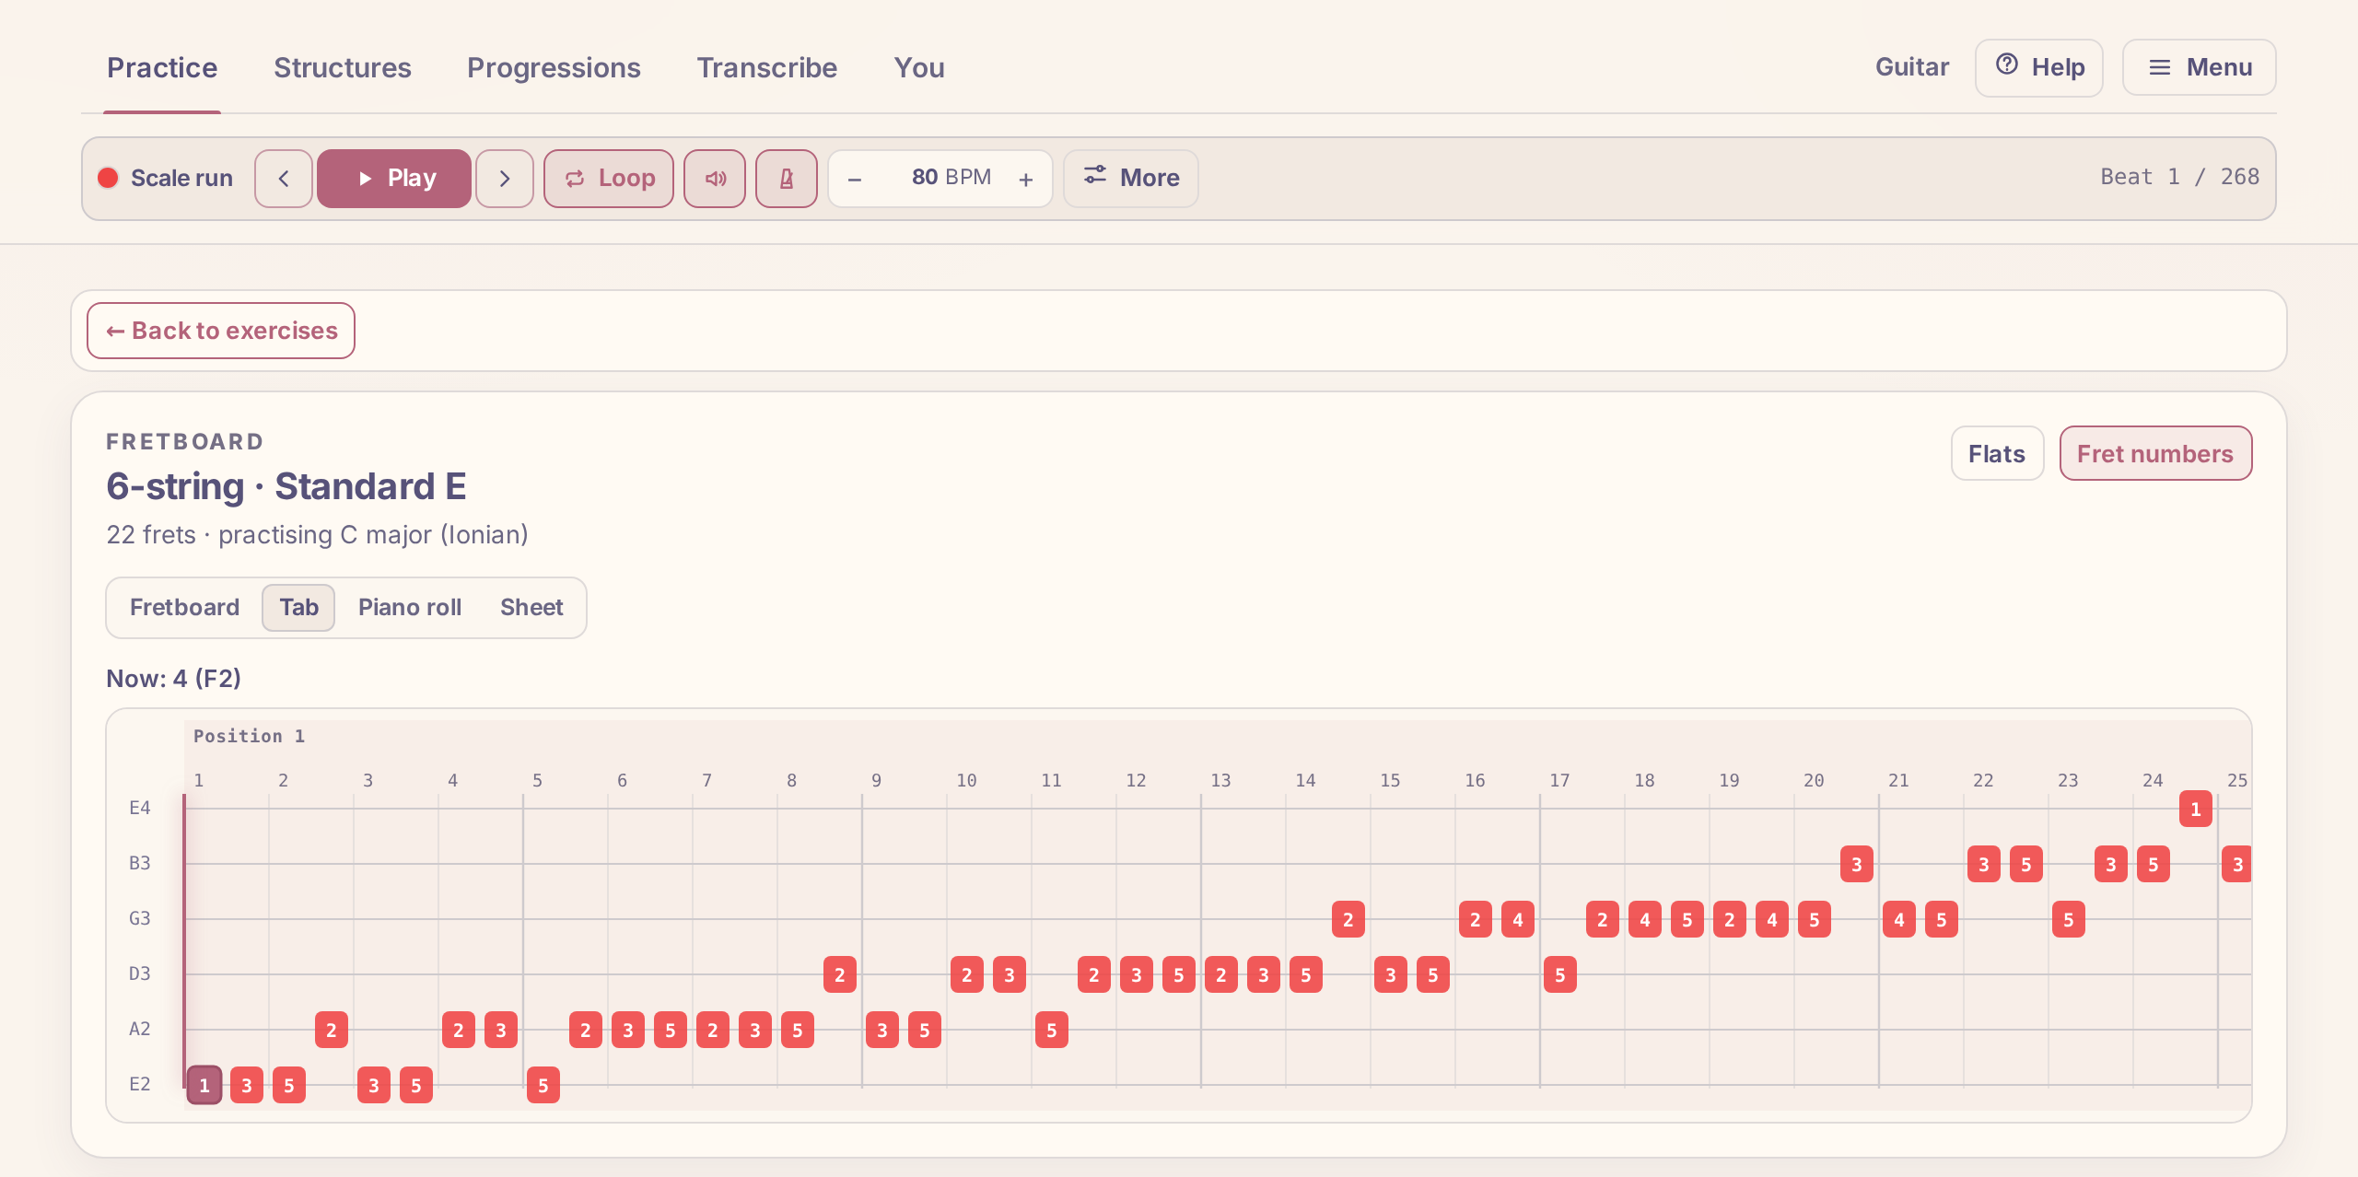
Task: Click the fret 1 note on E4 string
Action: click(2196, 809)
